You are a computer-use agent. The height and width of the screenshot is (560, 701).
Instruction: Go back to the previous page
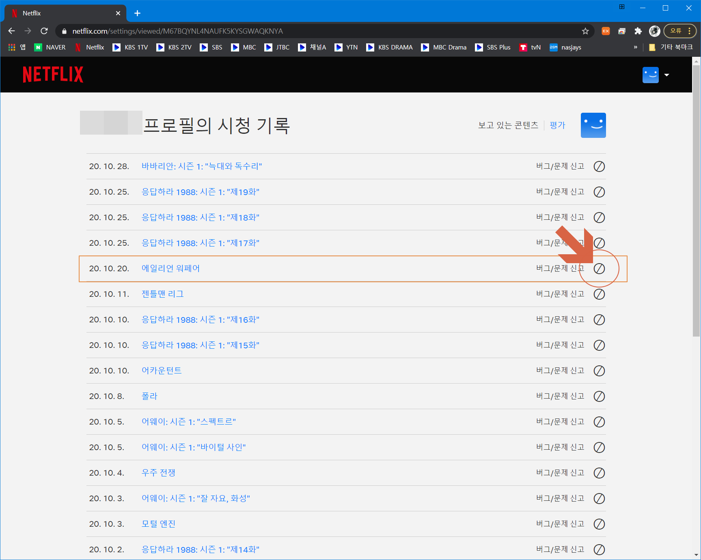[11, 31]
